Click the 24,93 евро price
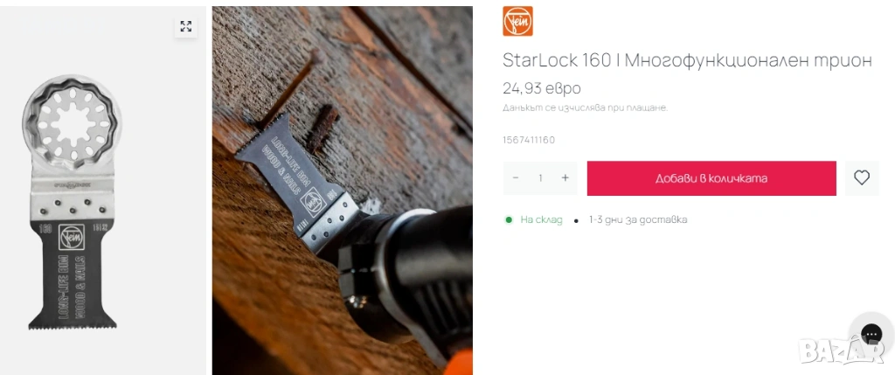 click(x=542, y=88)
